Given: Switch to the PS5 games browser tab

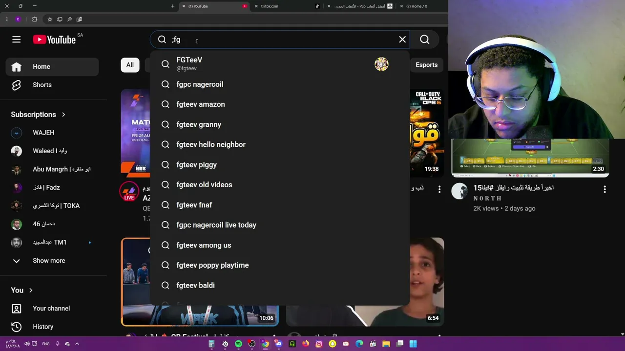Looking at the screenshot, I should point(360,6).
